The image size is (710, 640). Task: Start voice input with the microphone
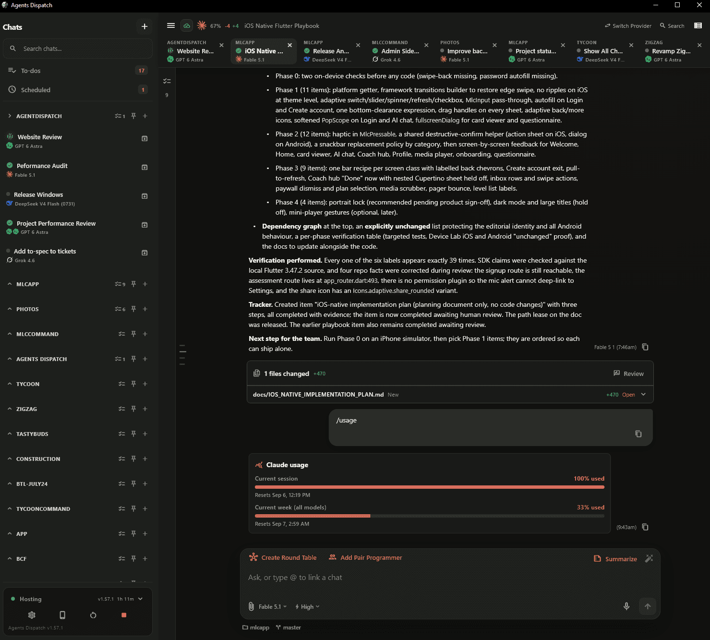(x=626, y=606)
